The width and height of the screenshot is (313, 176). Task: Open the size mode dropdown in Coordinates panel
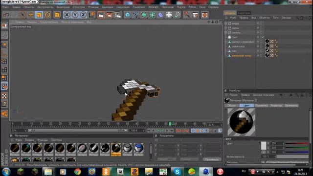[x=189, y=159]
